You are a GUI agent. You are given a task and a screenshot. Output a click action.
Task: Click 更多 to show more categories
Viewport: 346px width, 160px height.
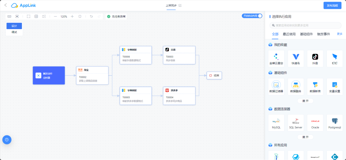pyautogui.click(x=340, y=34)
